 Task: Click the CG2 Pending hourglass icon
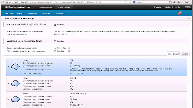(x=71, y=66)
